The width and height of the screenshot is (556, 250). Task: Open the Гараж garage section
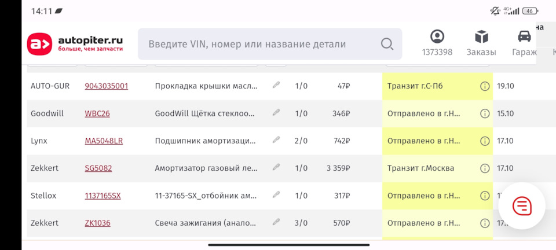click(524, 43)
